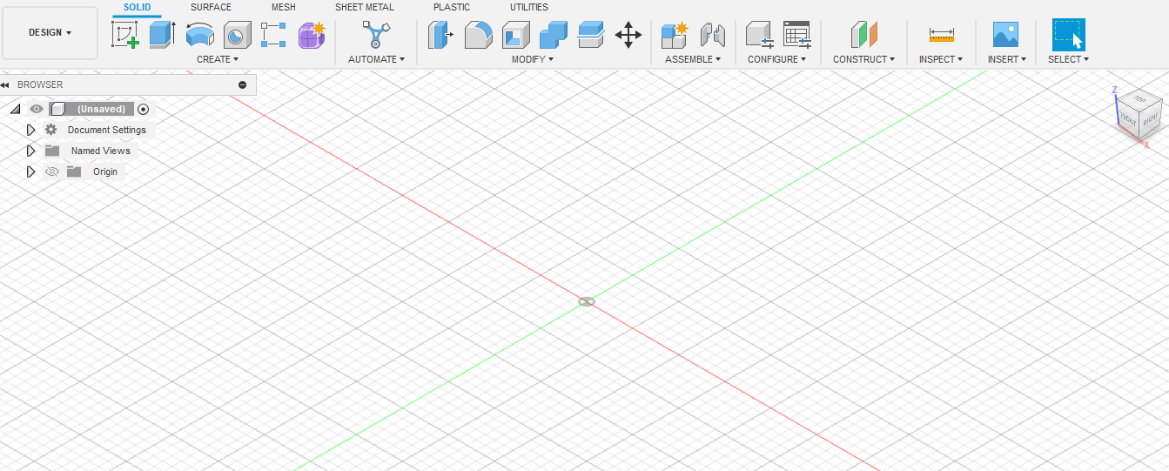Image resolution: width=1169 pixels, height=471 pixels.
Task: Collapse the Browser panel with double arrows
Action: click(x=5, y=84)
